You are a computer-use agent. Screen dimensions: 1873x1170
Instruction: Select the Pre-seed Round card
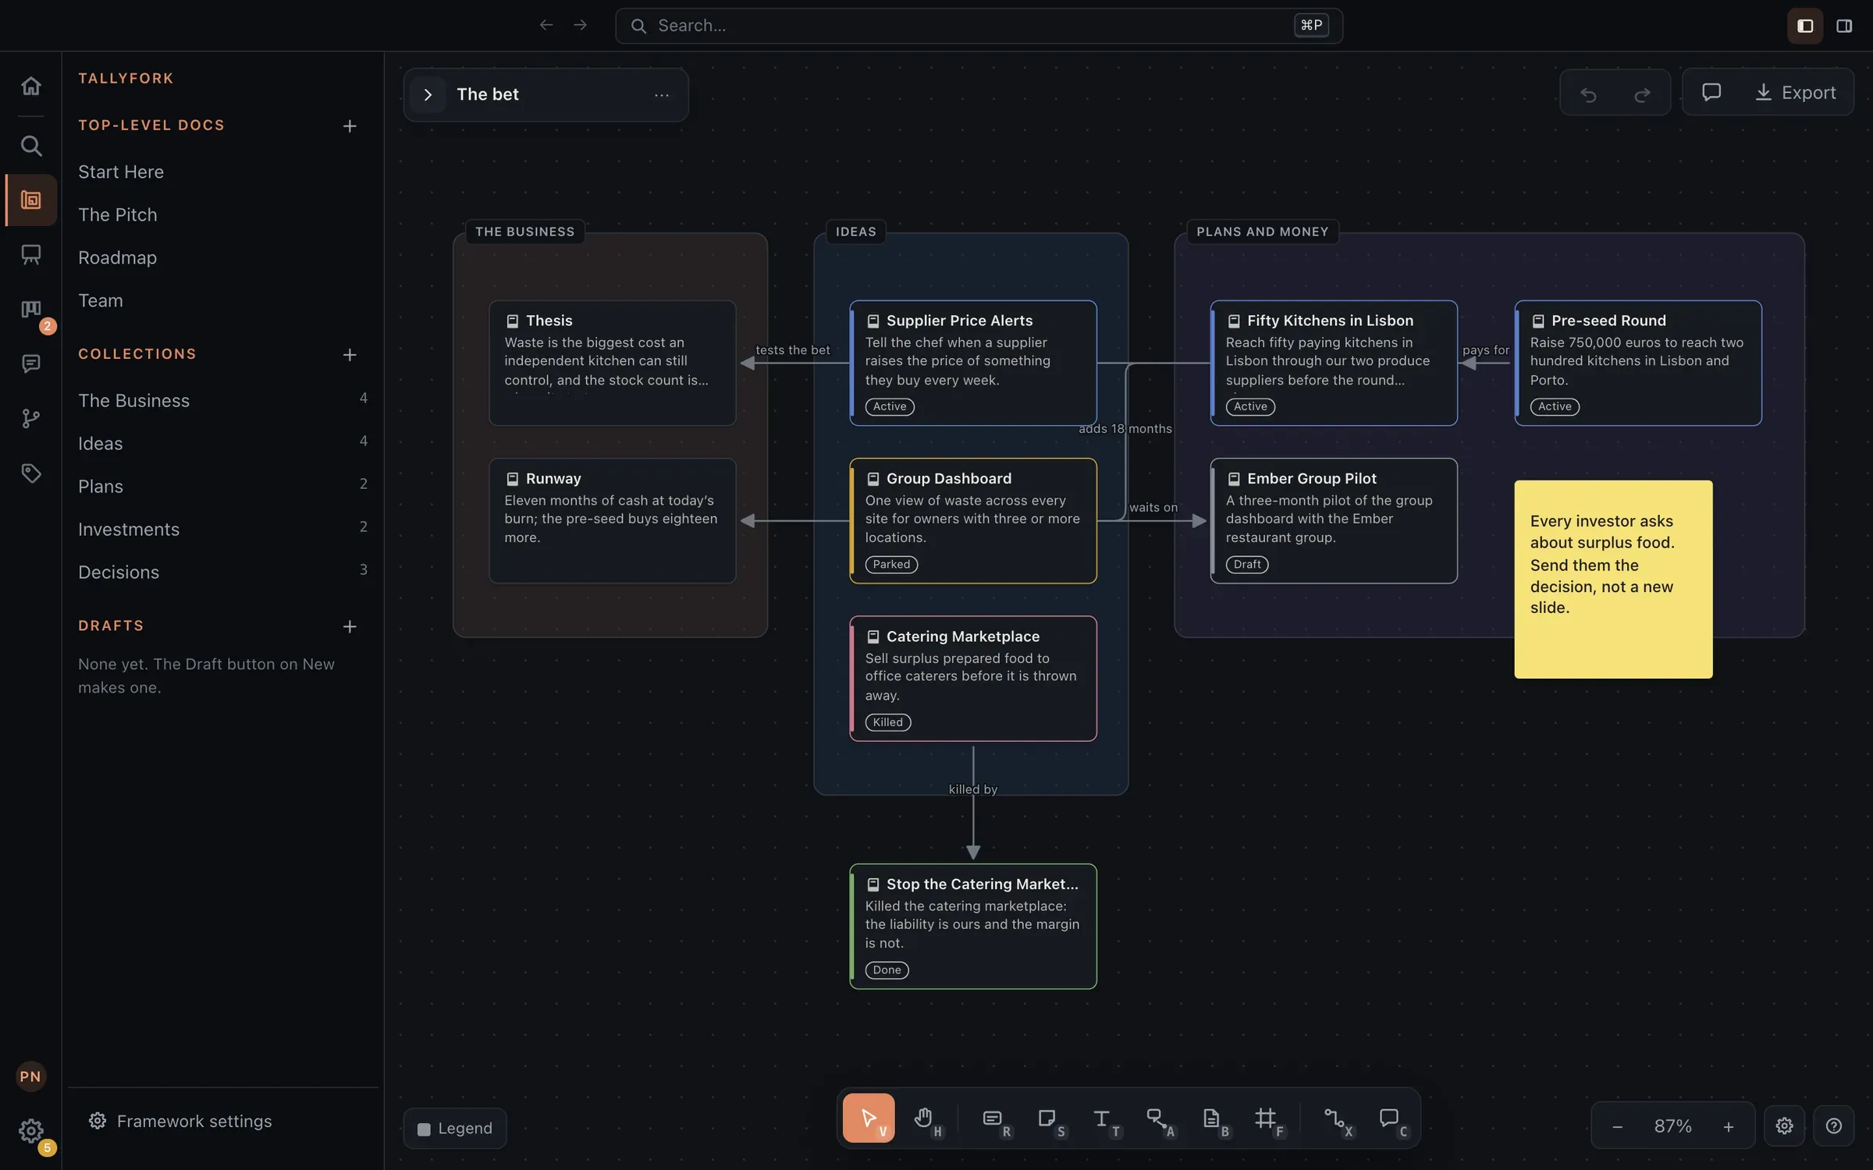coord(1638,363)
